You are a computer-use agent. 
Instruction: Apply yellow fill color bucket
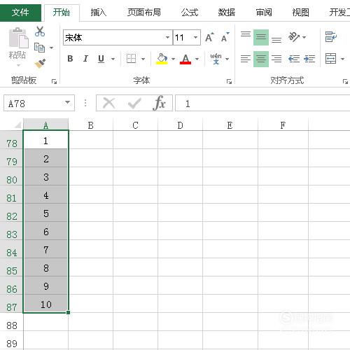[162, 59]
